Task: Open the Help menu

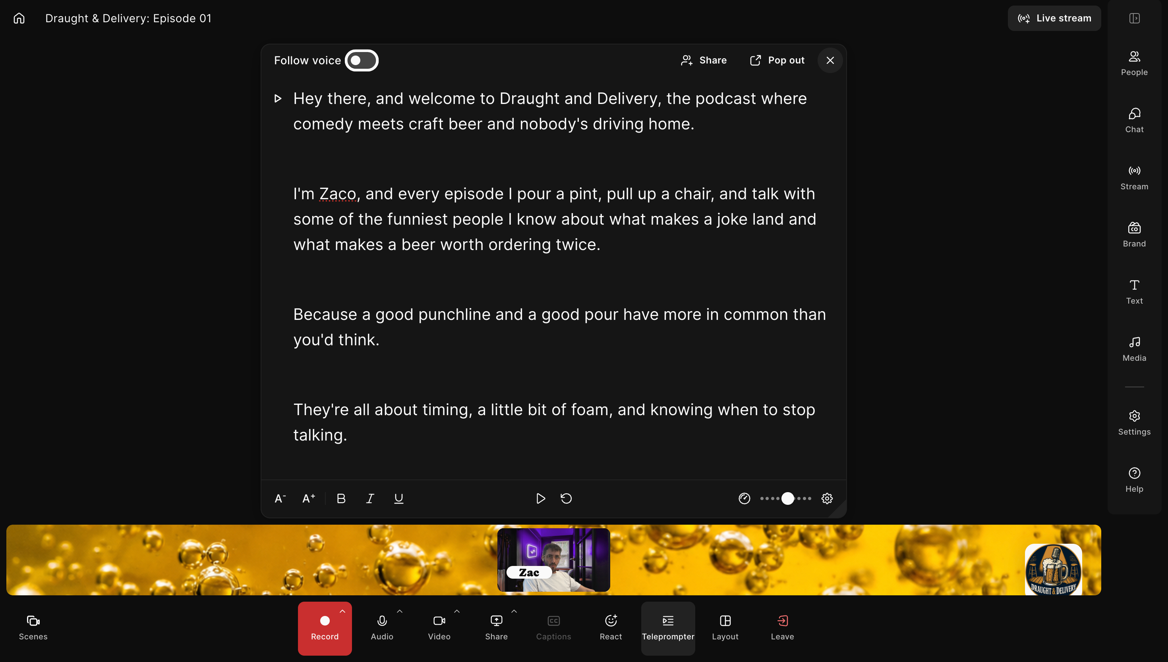Action: (1134, 480)
